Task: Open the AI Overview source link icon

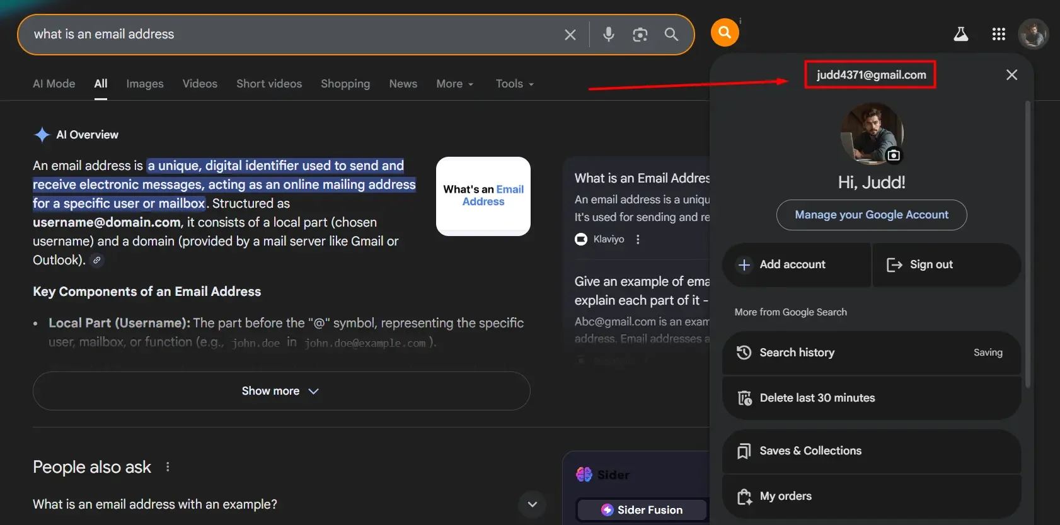Action: pos(96,260)
